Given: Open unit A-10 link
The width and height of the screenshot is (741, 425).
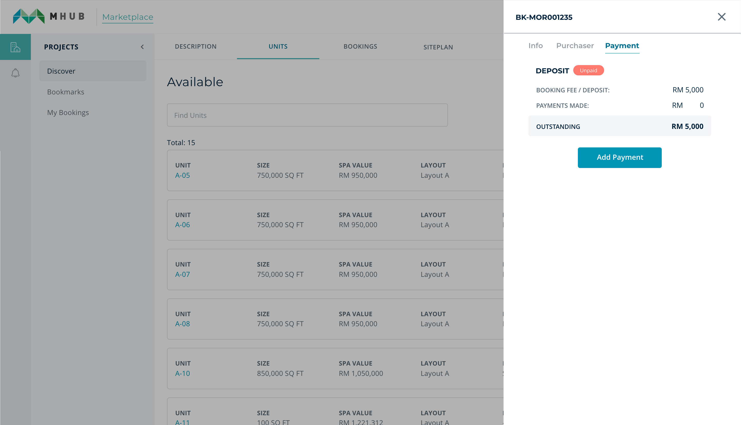Looking at the screenshot, I should (182, 373).
